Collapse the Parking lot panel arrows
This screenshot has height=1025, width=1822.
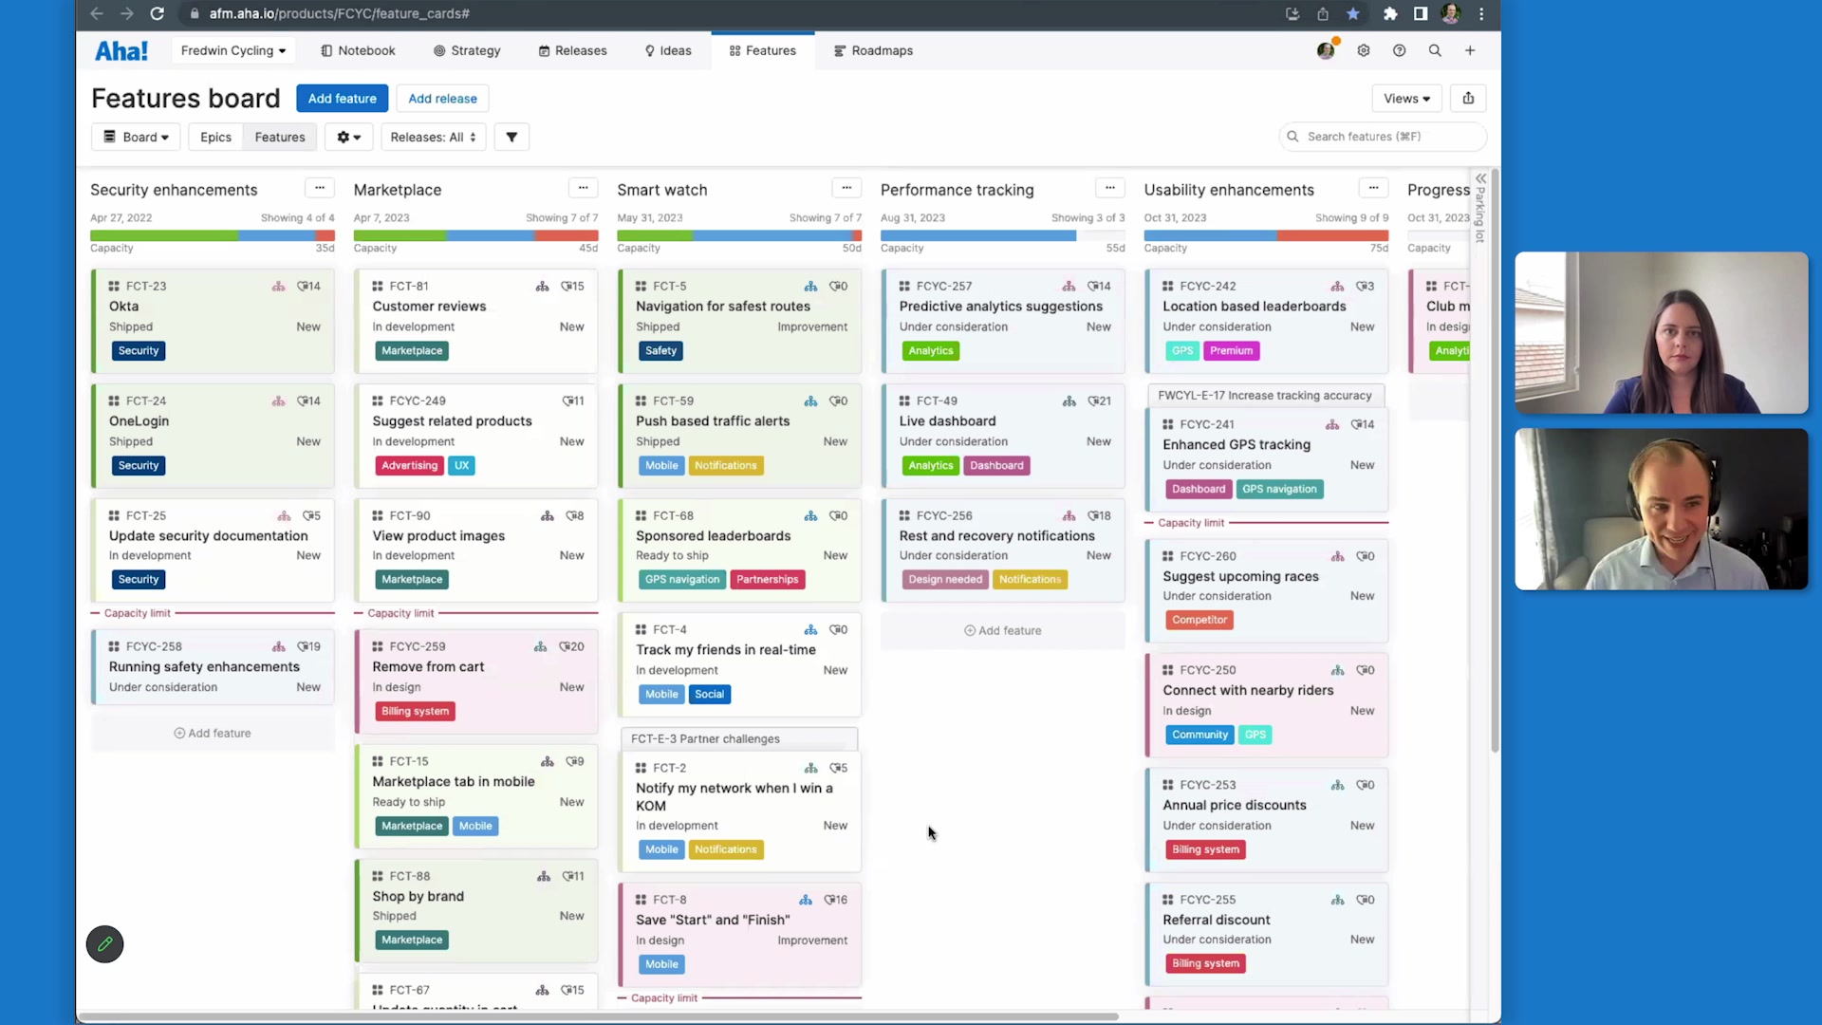click(x=1480, y=178)
